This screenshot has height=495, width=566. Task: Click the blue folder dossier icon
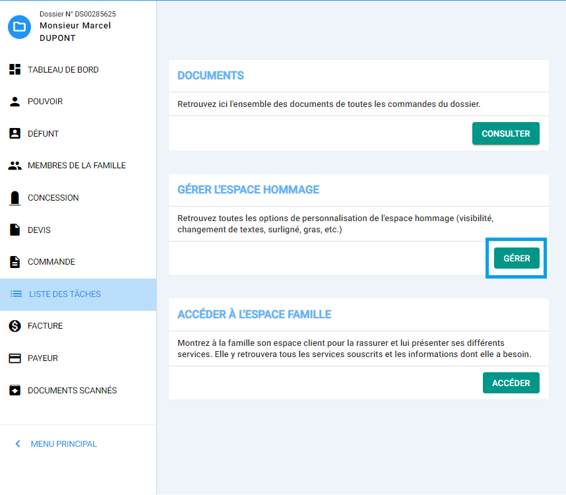point(20,26)
